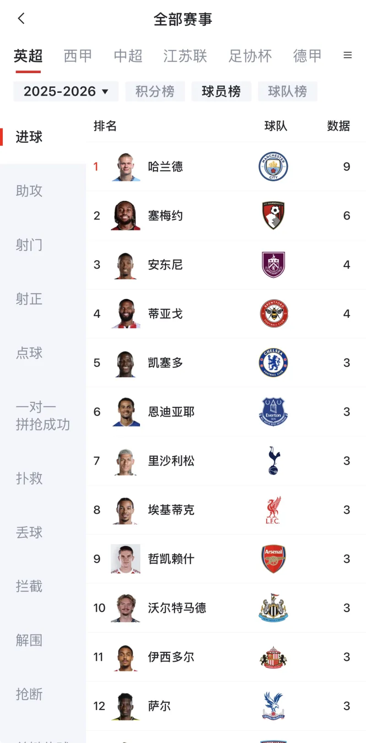Screen dimensions: 366x743
Task: Tap the Arsenal club crest
Action: 273,559
